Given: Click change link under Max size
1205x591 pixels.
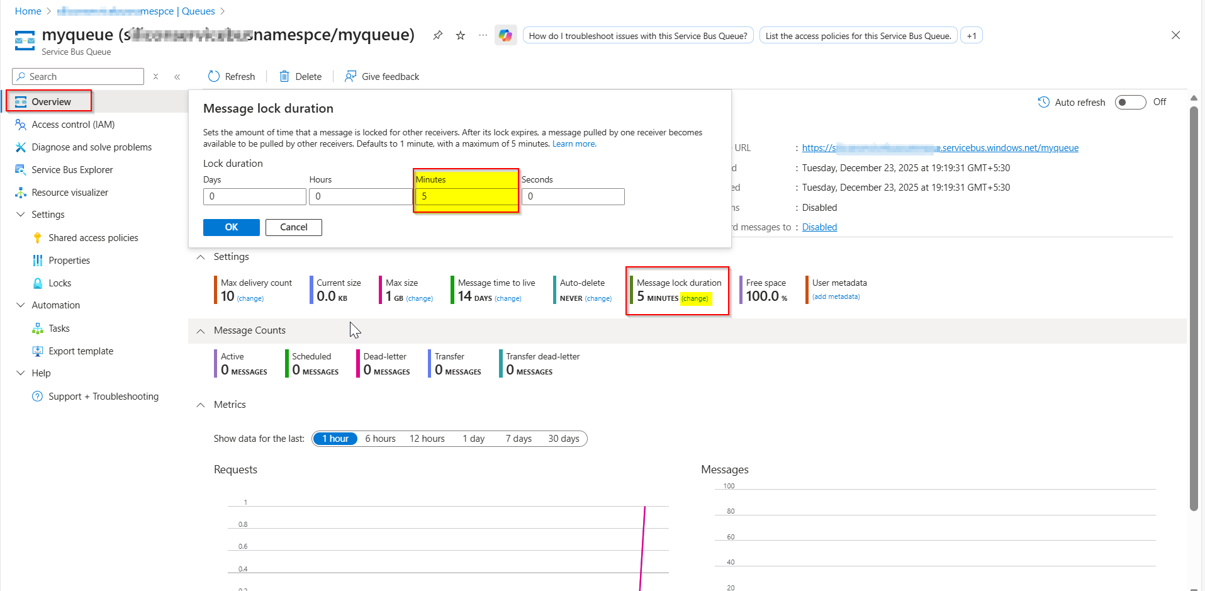Looking at the screenshot, I should [x=420, y=298].
